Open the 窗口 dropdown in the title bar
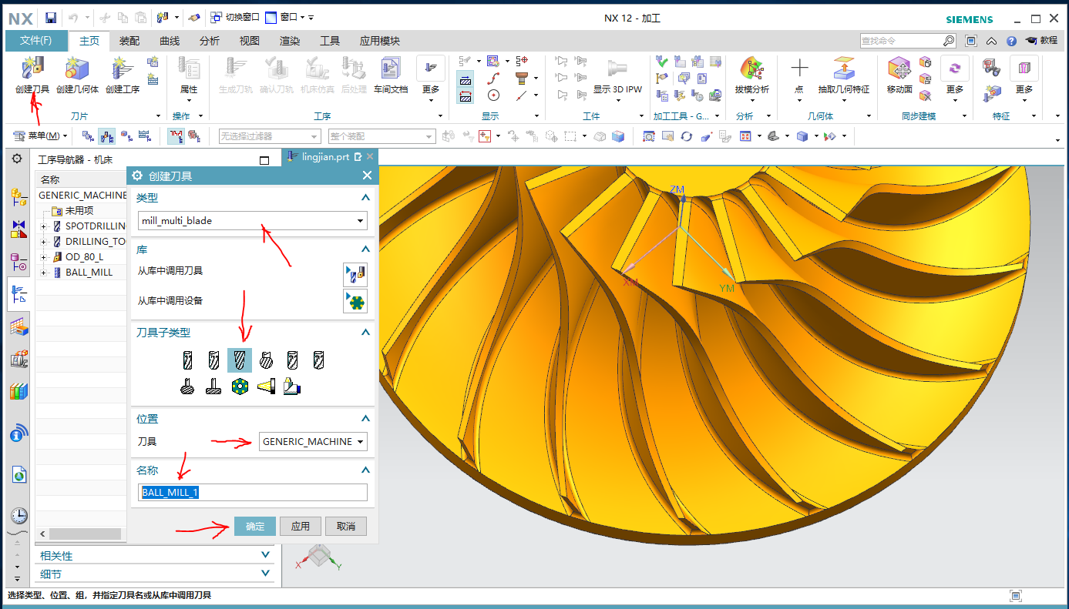This screenshot has height=609, width=1069. (289, 18)
